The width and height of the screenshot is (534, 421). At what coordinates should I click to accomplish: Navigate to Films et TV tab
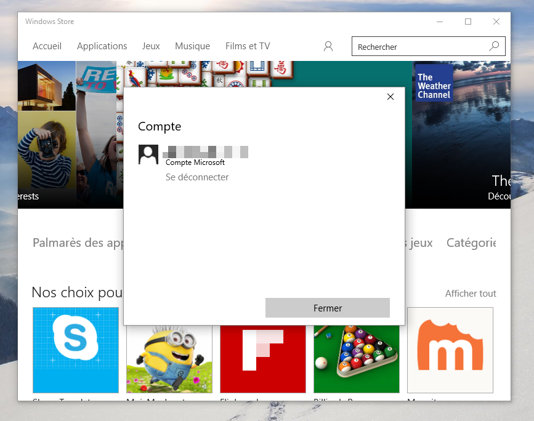248,46
